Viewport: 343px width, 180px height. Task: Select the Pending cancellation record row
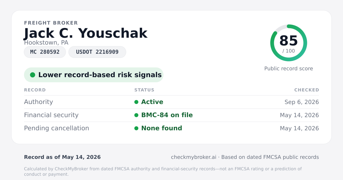click(x=171, y=128)
